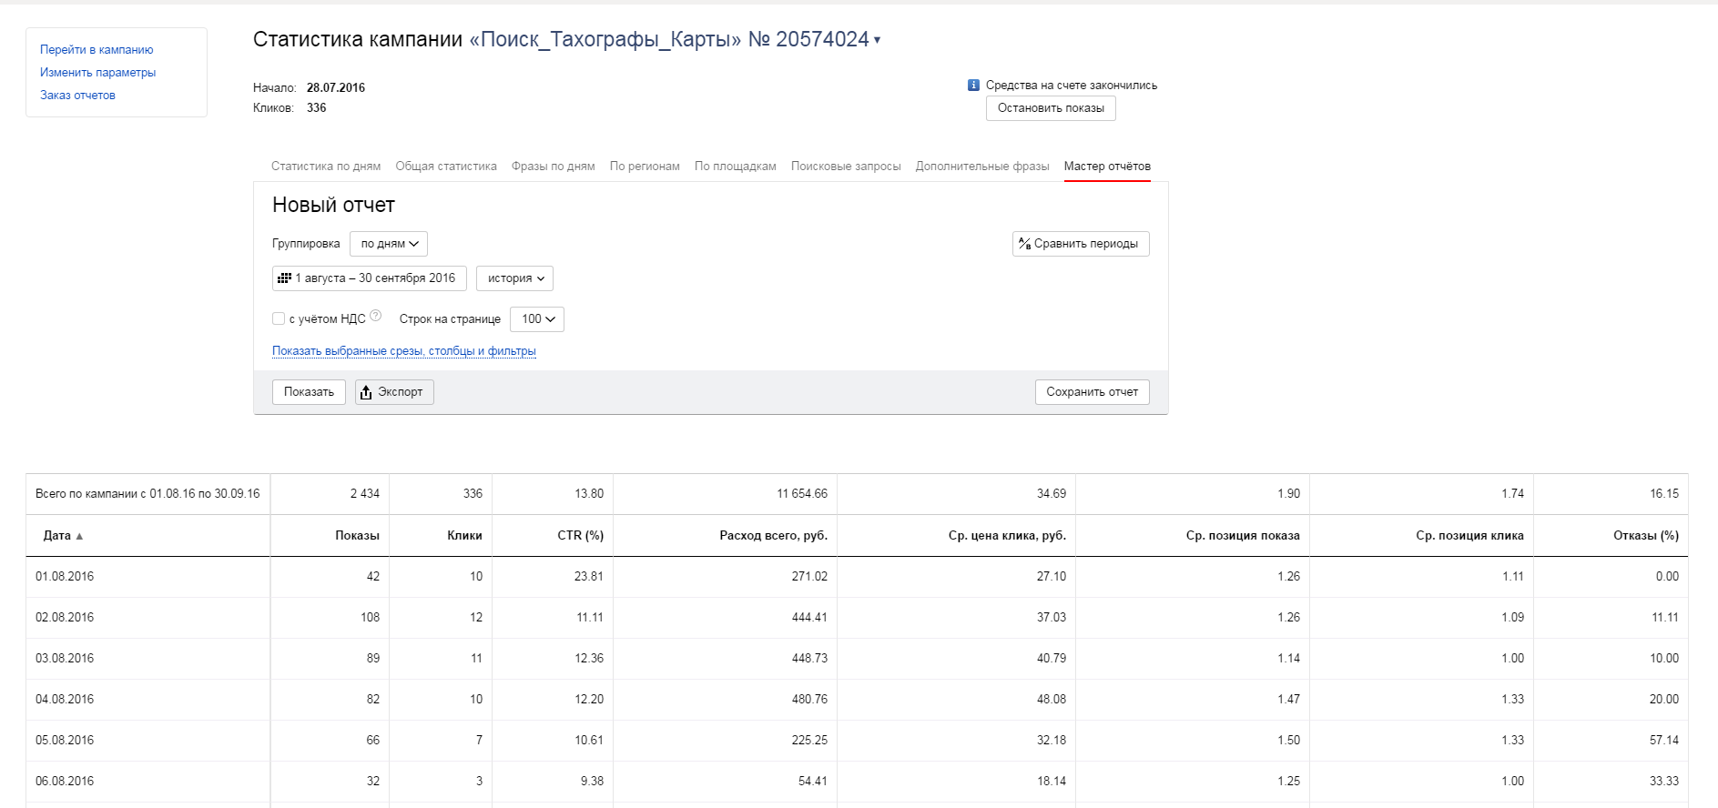Click the Показать button
Viewport: 1718px width, 808px height.
coord(309,392)
